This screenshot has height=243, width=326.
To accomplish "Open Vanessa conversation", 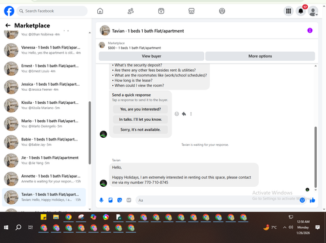I will (44, 50).
